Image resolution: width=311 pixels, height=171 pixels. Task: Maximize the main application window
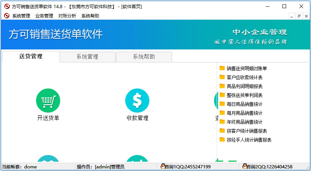point(284,7)
